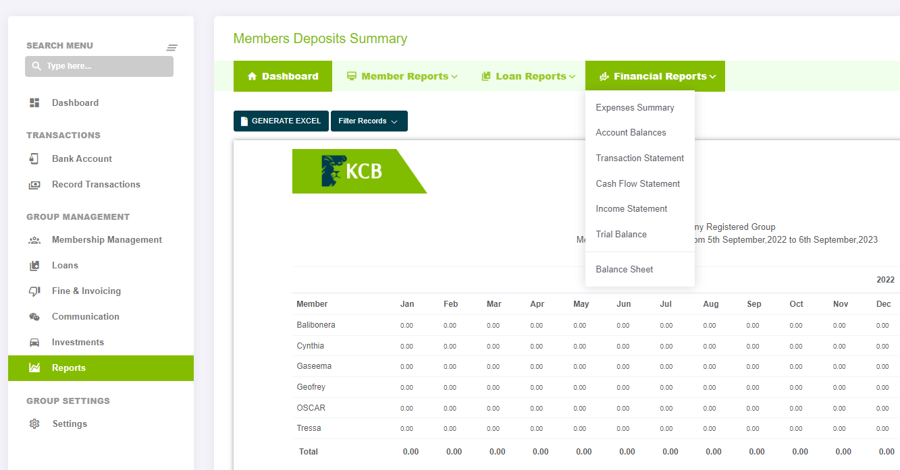Go to the Dashboard tab label
This screenshot has width=900, height=470.
pos(290,76)
